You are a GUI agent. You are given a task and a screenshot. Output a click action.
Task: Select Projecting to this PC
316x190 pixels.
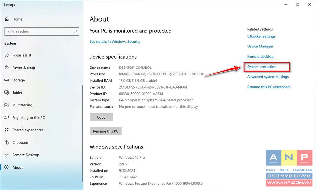[29, 117]
